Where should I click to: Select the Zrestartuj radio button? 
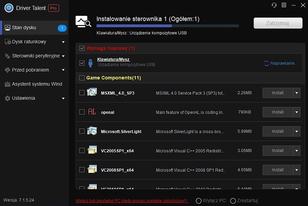point(233,201)
